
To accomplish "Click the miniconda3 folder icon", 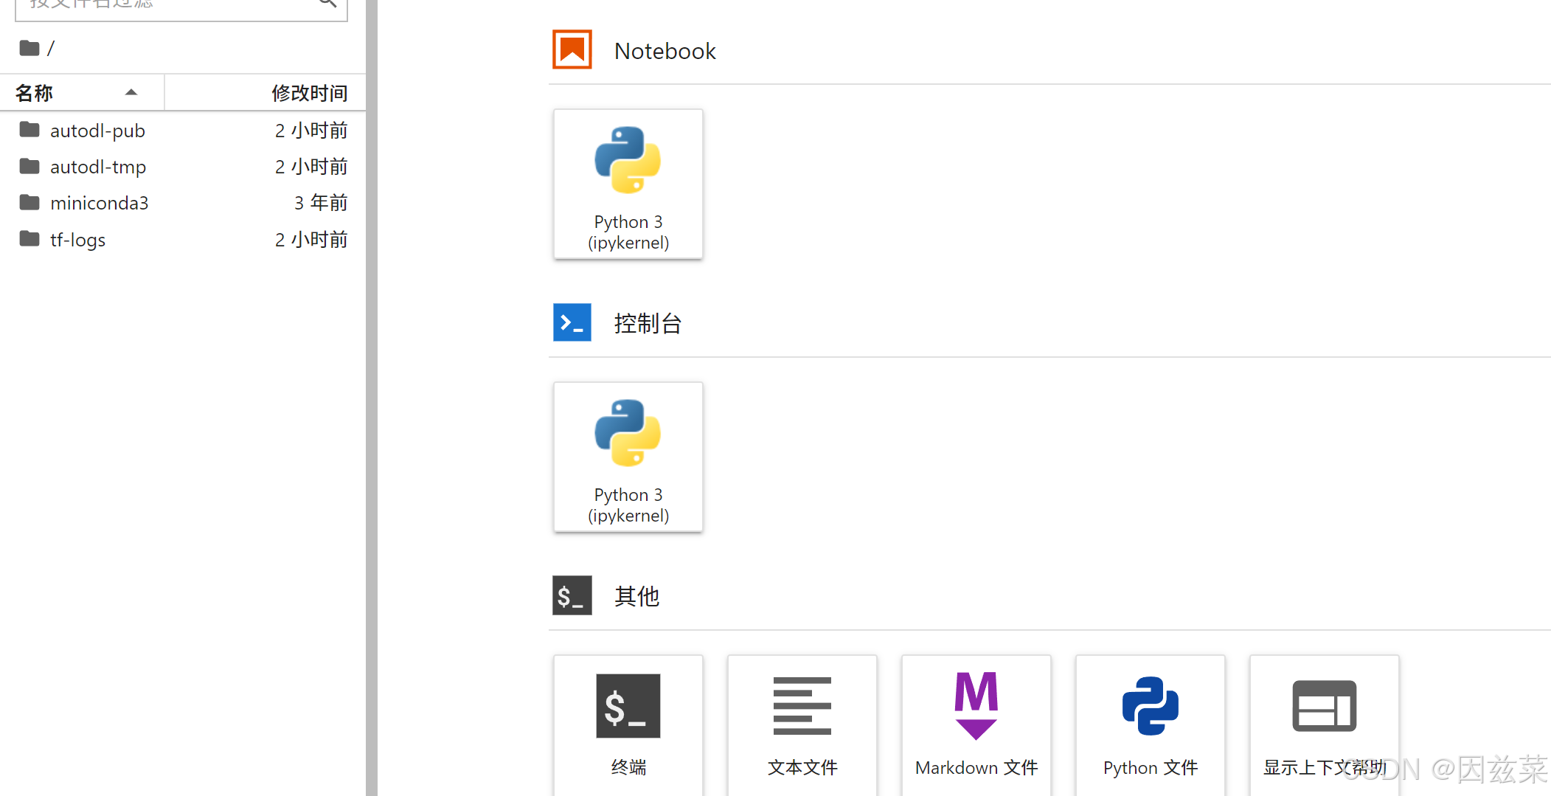I will pos(30,202).
